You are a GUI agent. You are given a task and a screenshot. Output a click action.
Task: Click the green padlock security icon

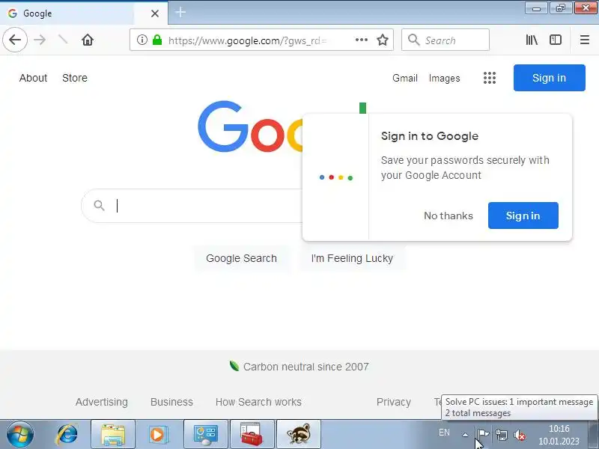[x=157, y=40]
